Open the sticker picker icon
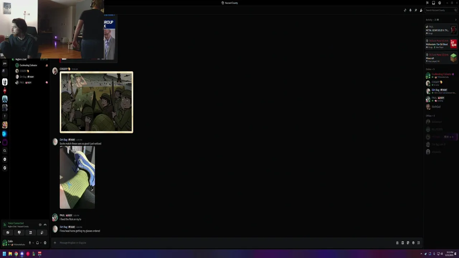 pos(408,243)
